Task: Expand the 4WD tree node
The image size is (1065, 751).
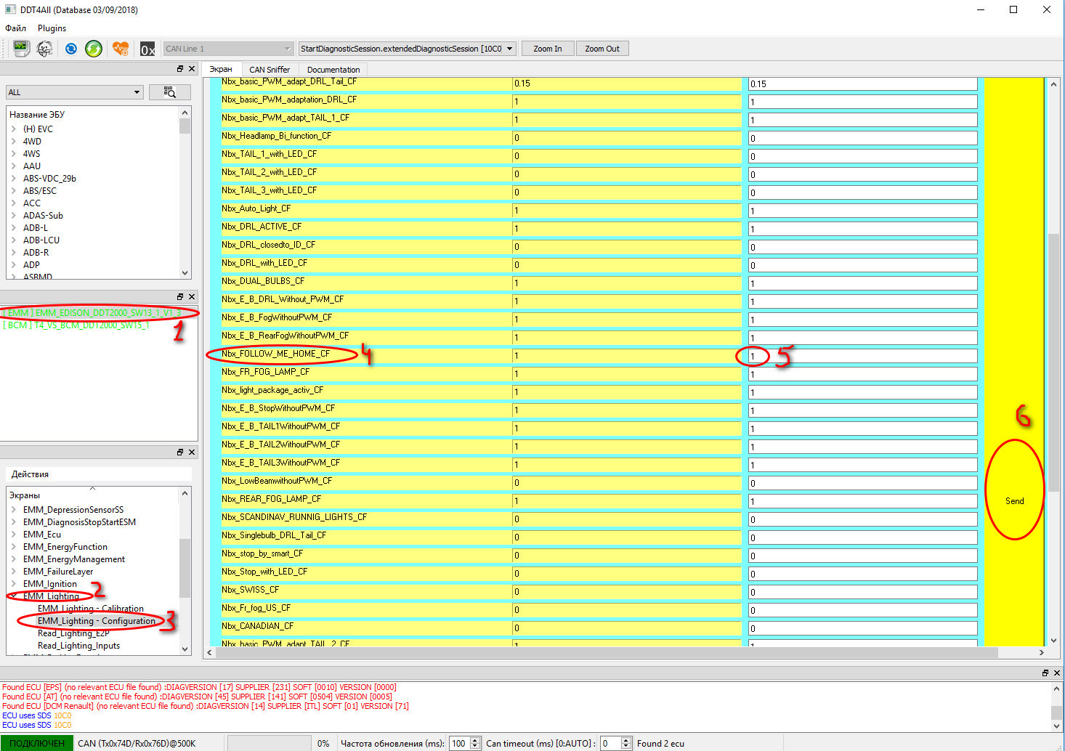Action: (x=14, y=142)
